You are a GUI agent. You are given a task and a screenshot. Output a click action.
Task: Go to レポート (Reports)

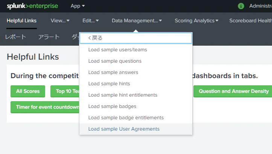15,37
